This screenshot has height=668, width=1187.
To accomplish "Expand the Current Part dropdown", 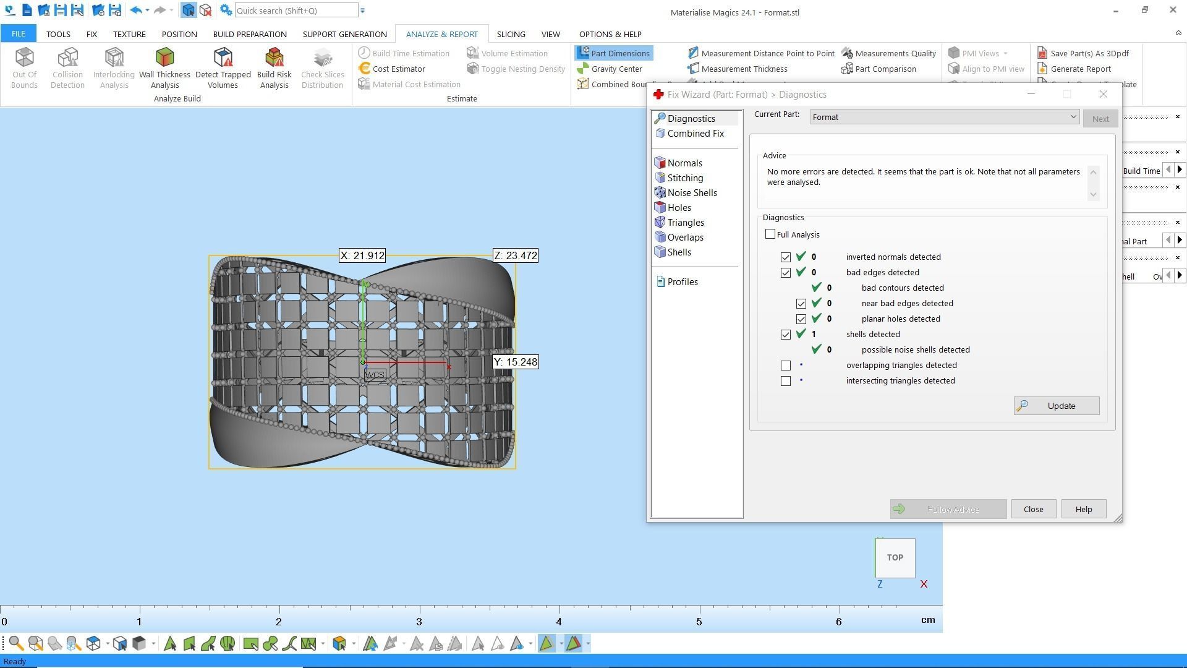I will pyautogui.click(x=1073, y=117).
